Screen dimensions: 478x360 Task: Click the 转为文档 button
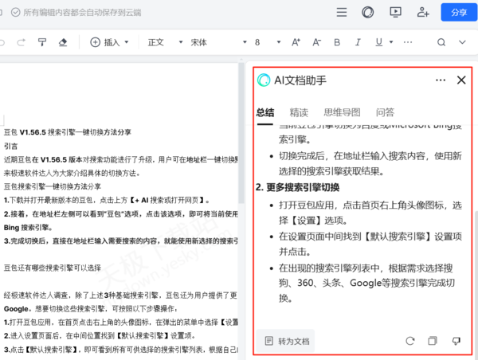286,341
